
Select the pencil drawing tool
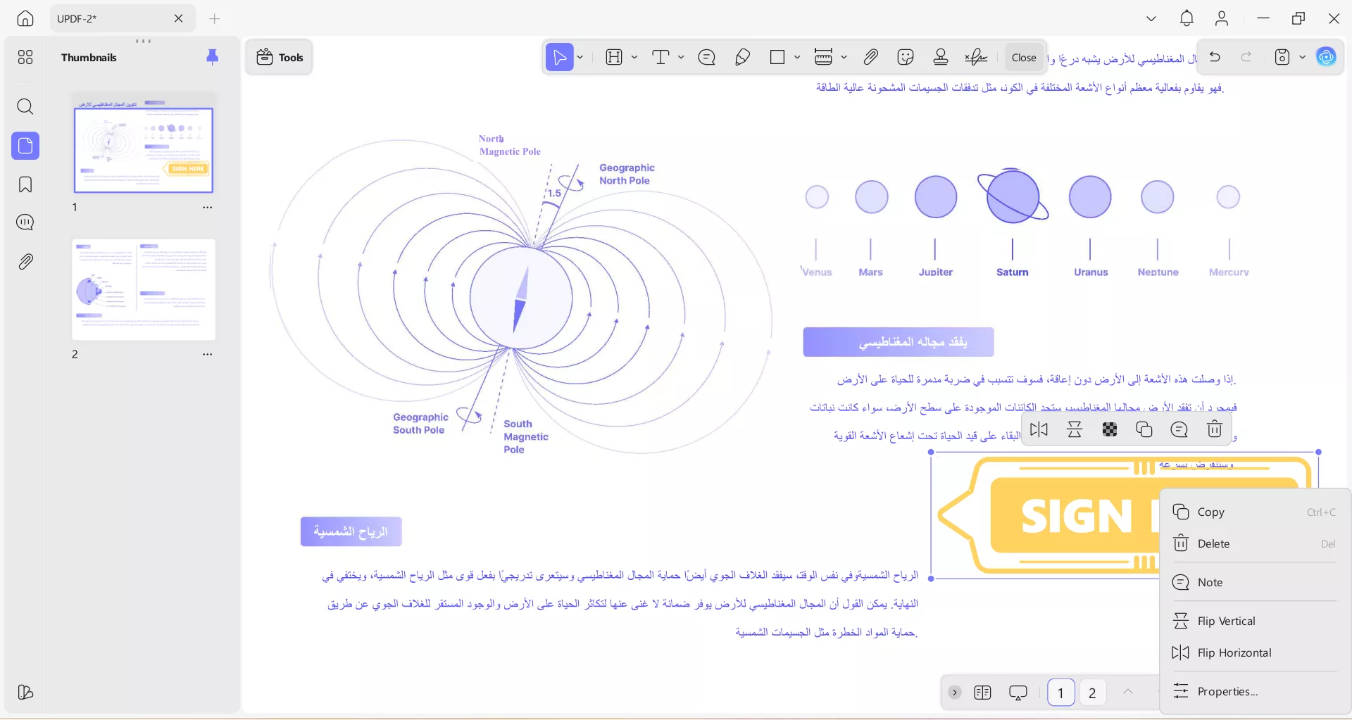(742, 57)
